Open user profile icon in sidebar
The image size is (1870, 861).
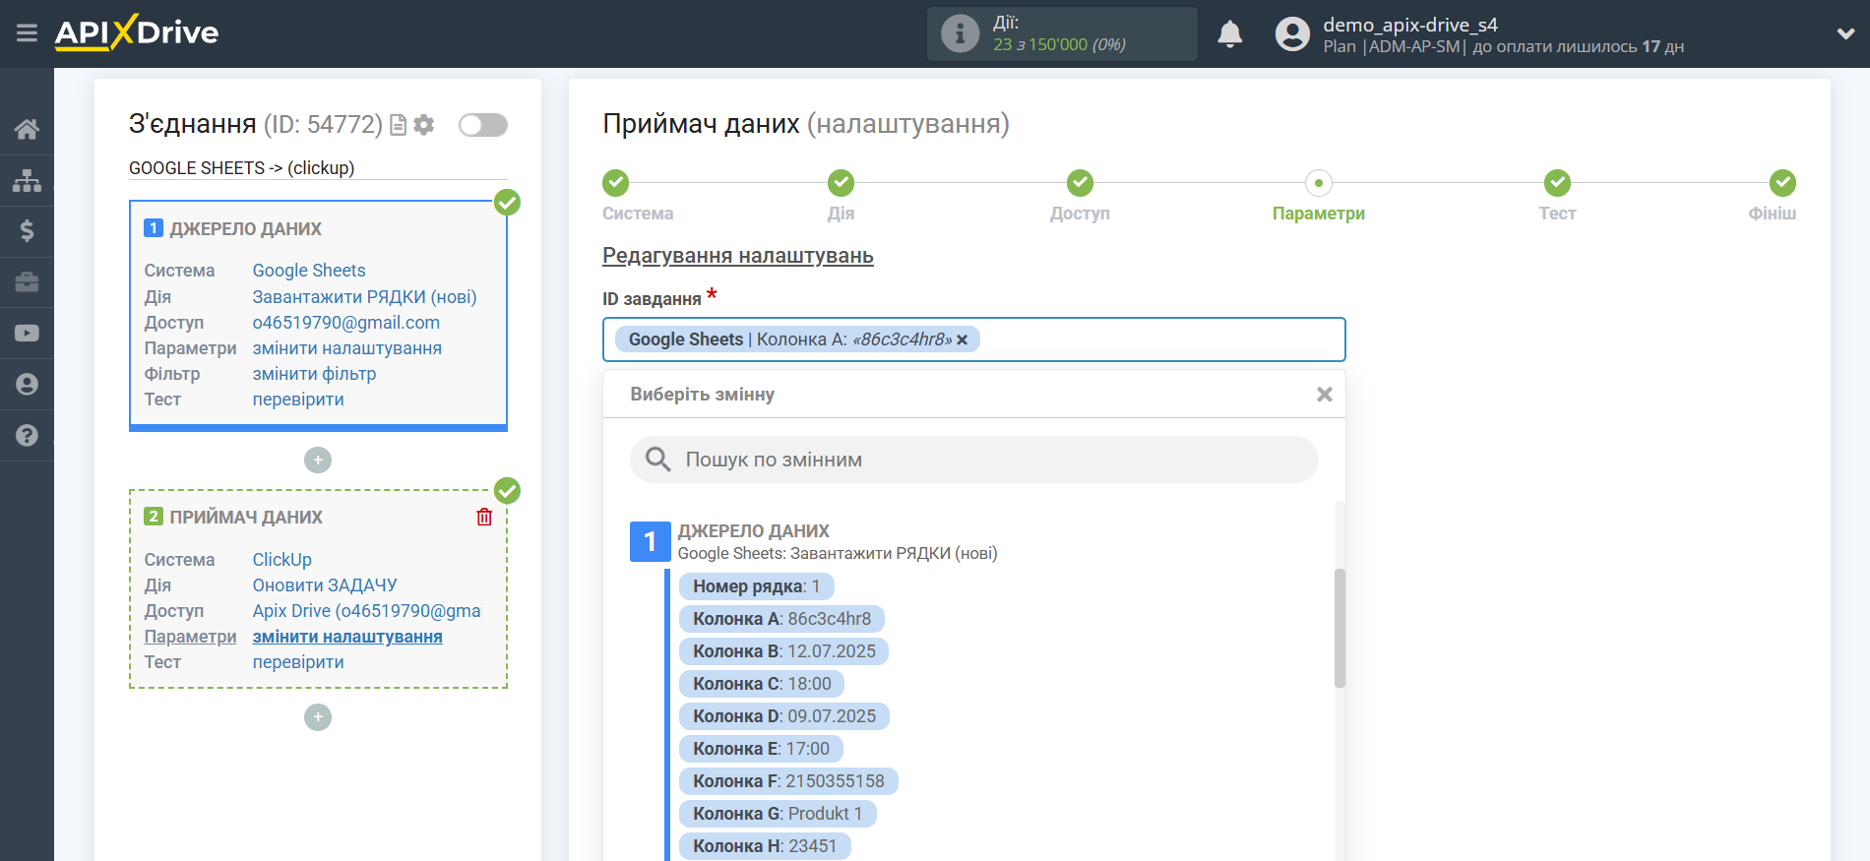pos(27,385)
